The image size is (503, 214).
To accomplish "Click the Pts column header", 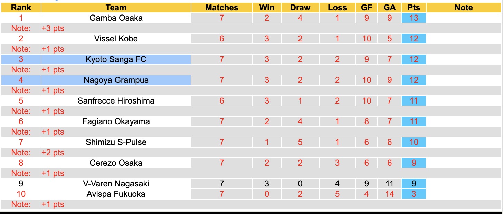I will (414, 8).
